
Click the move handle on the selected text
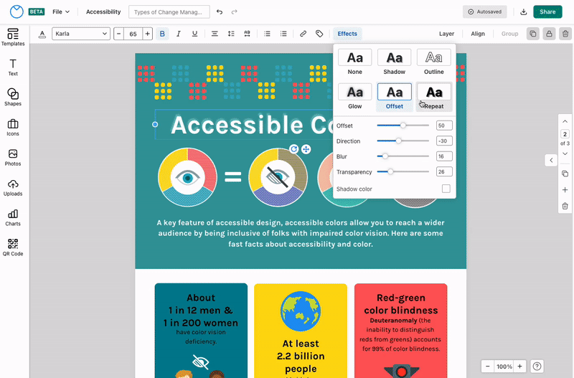tap(306, 149)
